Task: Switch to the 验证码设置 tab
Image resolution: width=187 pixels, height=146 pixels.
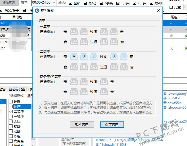Action: pyautogui.click(x=17, y=89)
